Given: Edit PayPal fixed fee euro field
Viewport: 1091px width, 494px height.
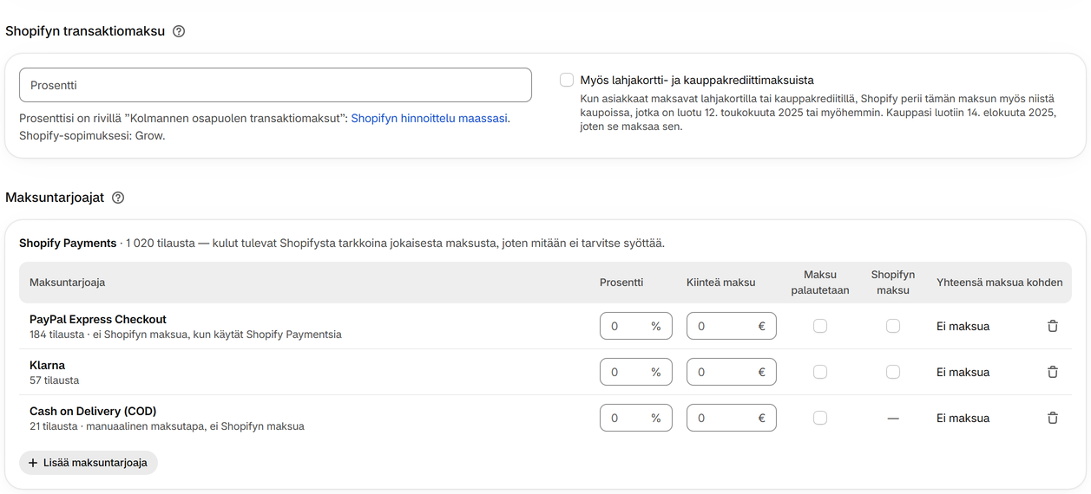Looking at the screenshot, I should coord(732,326).
